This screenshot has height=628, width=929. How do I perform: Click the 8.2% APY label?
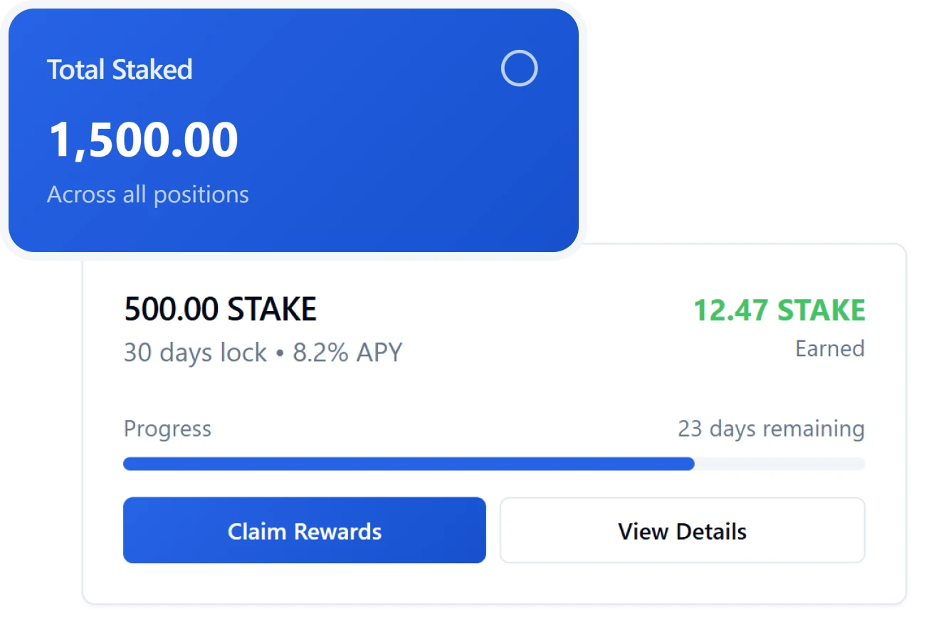[346, 352]
